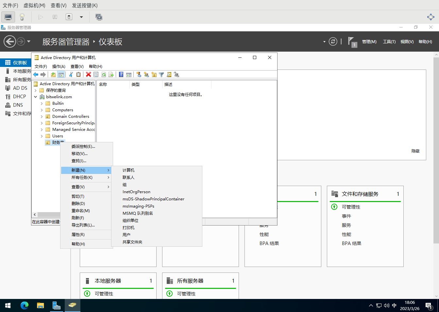This screenshot has height=312, width=439.
Task: Select 组织单位 in the New submenu
Action: [x=130, y=221]
